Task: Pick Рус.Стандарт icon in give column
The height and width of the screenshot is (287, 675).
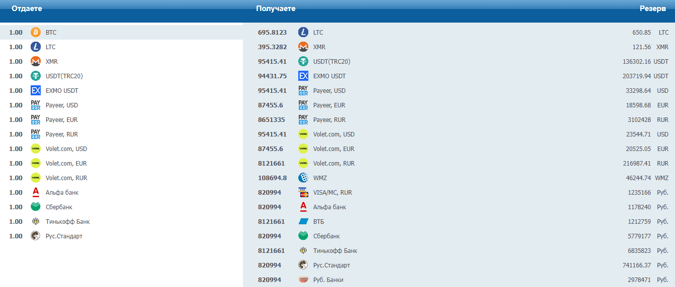Action: pos(36,236)
